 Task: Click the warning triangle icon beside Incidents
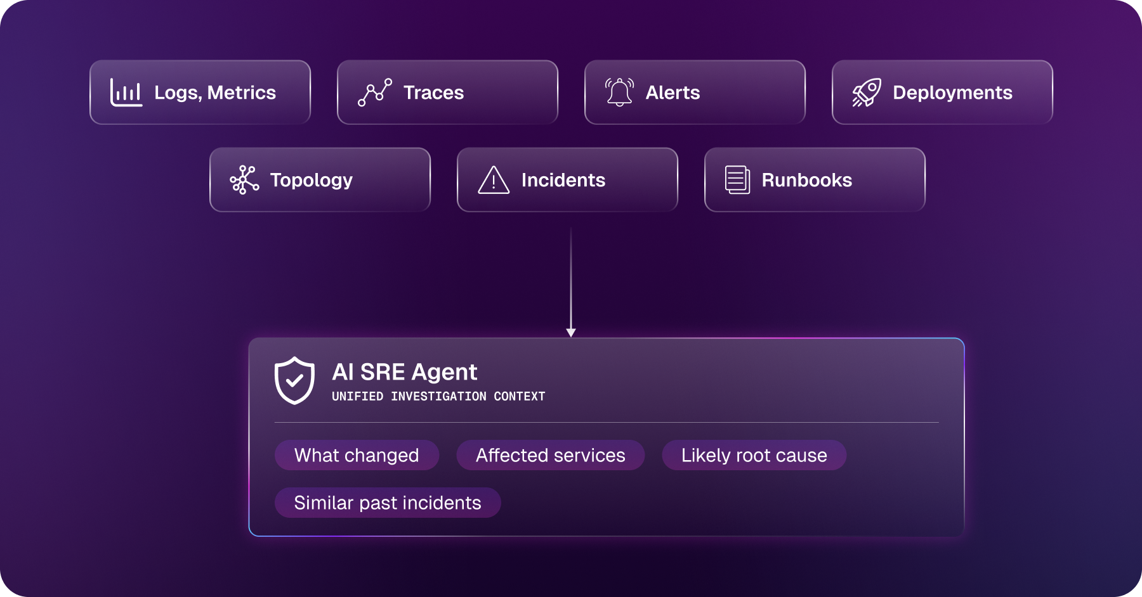point(494,180)
